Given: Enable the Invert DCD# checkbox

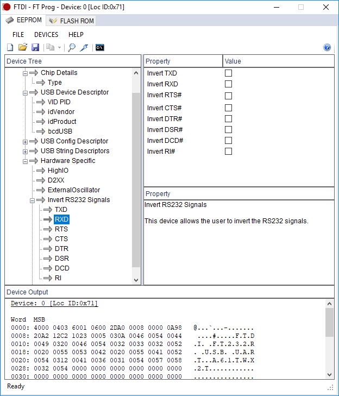Looking at the screenshot, I should pyautogui.click(x=228, y=140).
